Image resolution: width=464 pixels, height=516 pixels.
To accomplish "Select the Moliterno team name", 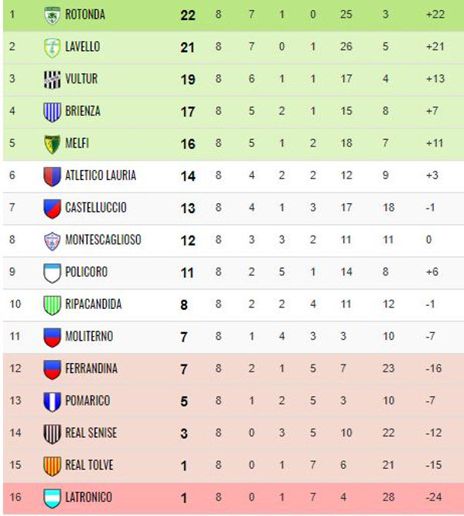I will click(x=89, y=336).
